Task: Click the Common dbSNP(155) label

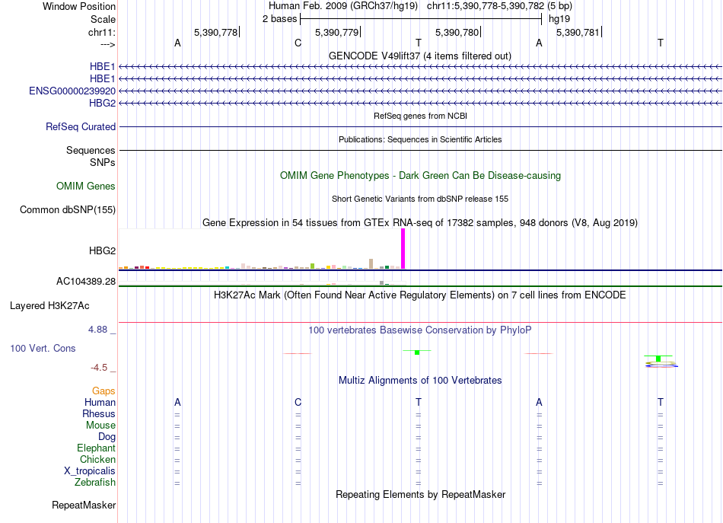Action: click(x=68, y=210)
